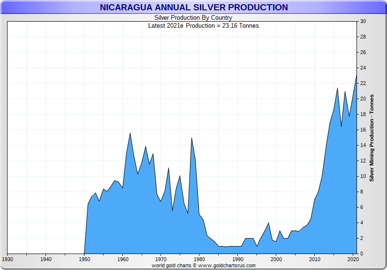Click the Silver Production By Country subtitle
The width and height of the screenshot is (387, 270).
tap(193, 18)
